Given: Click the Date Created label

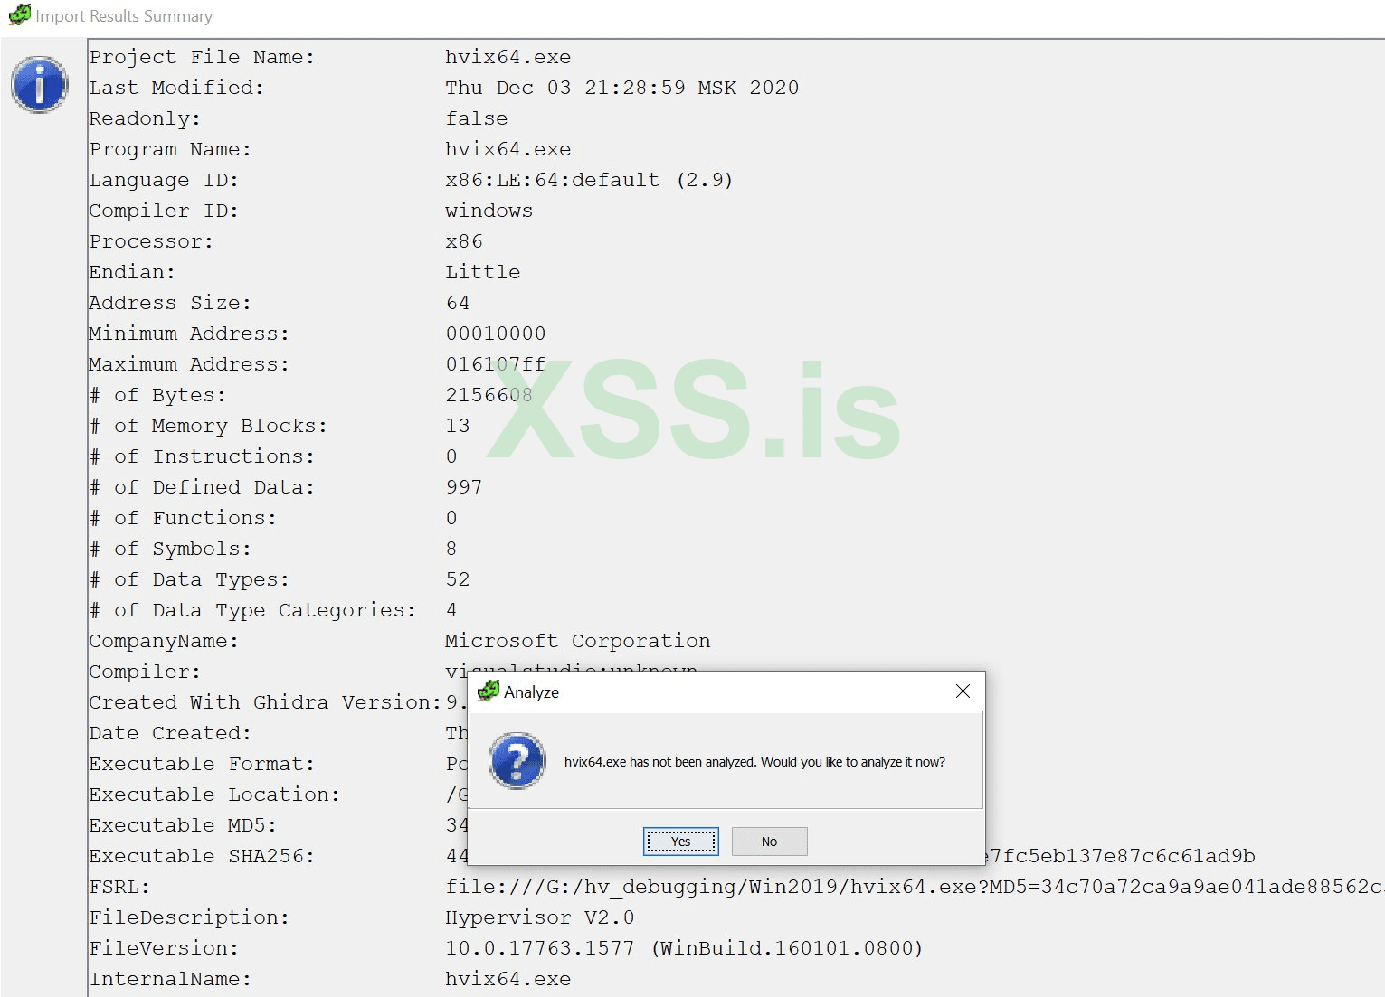Looking at the screenshot, I should click(170, 733).
